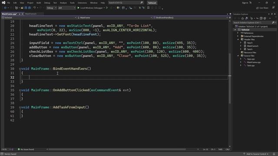278x156 pixels.
Task: Click the No issues found indicator
Action: (x=26, y=149)
